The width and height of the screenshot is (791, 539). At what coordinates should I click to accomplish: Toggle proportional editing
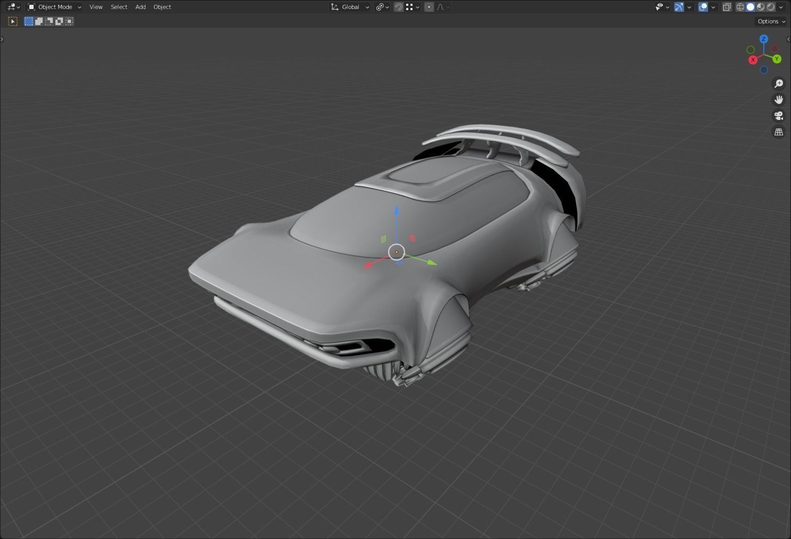(429, 7)
